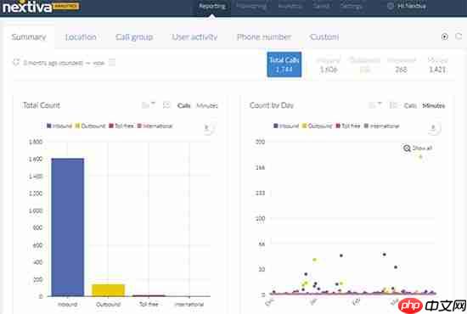Click the table view icon in Count by Day panel
Viewport: 467px width, 314px height.
coord(393,105)
